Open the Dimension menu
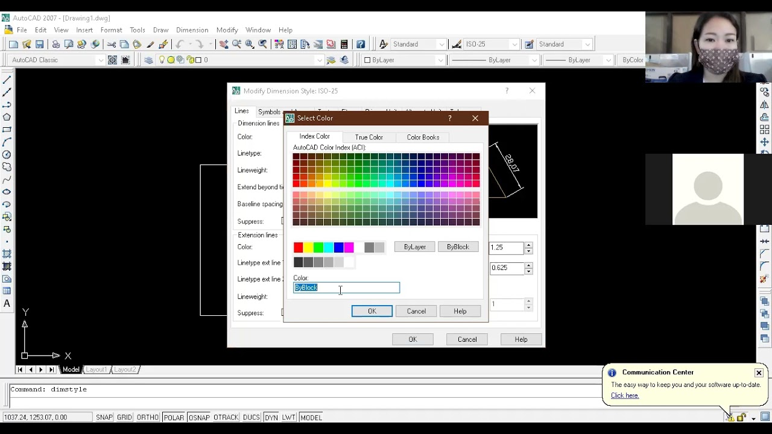Screen dimensions: 772x434 [192, 30]
